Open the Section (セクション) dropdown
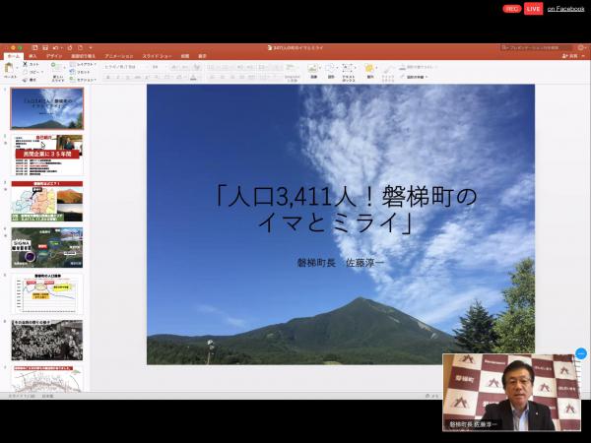Screen dimensions: 591x443 84,80
